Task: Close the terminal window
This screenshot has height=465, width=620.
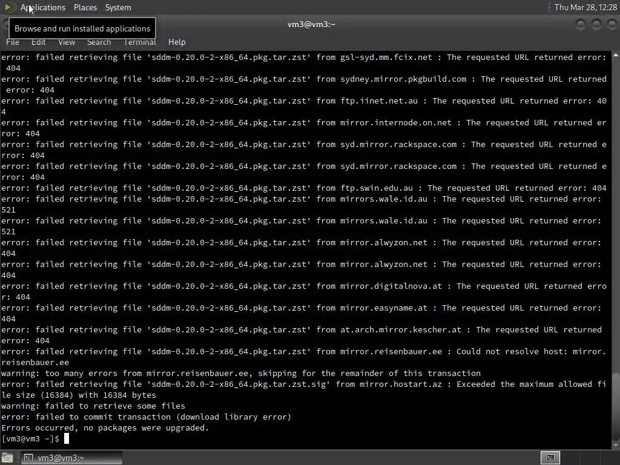Action: pos(612,24)
